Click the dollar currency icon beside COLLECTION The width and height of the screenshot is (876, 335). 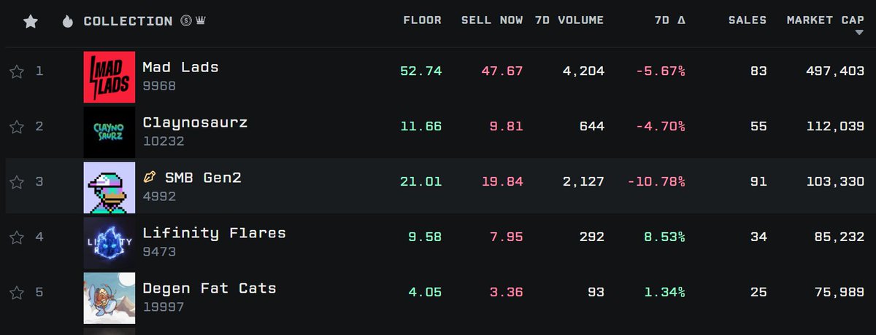pyautogui.click(x=186, y=21)
